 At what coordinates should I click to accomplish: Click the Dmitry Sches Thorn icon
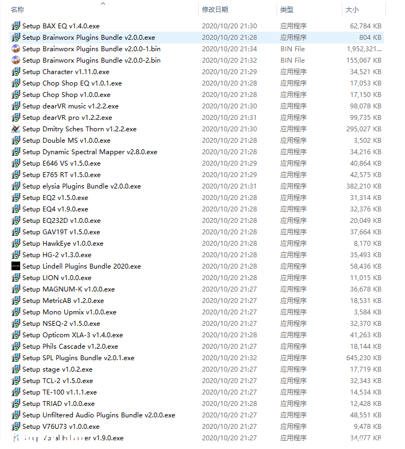(16, 129)
